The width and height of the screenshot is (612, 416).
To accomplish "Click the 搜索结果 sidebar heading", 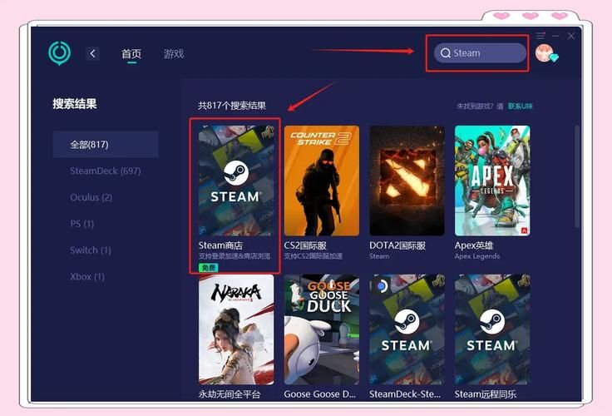I will (x=75, y=103).
